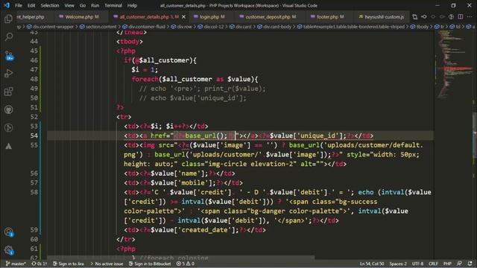Change file encoding UTF-8
The height and width of the screenshot is (268, 477).
pos(417,264)
